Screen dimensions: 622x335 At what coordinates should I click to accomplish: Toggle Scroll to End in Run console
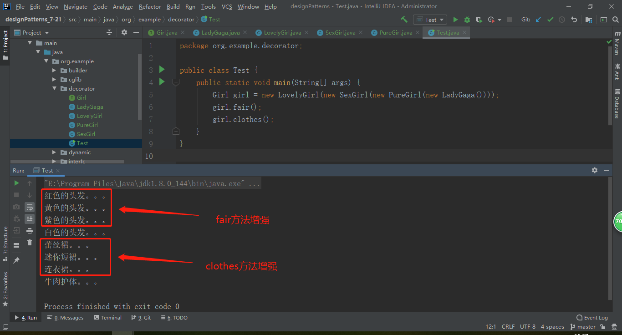click(x=30, y=219)
